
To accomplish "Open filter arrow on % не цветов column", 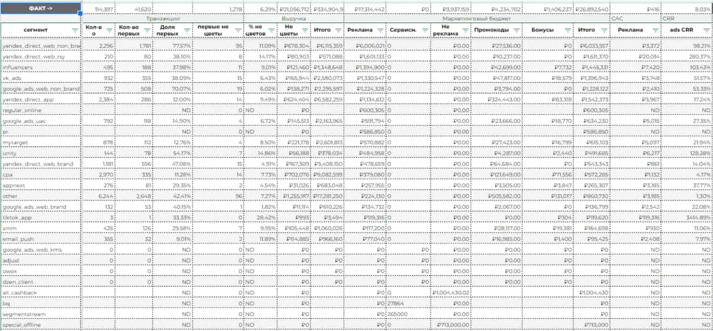I will click(271, 30).
